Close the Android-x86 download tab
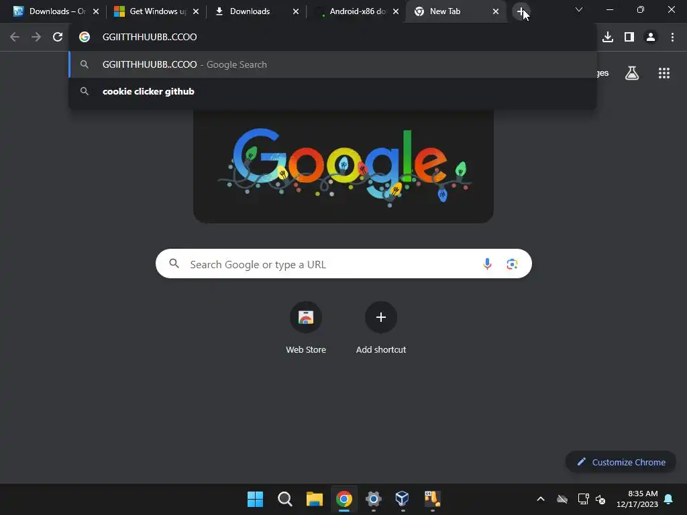 click(x=396, y=11)
